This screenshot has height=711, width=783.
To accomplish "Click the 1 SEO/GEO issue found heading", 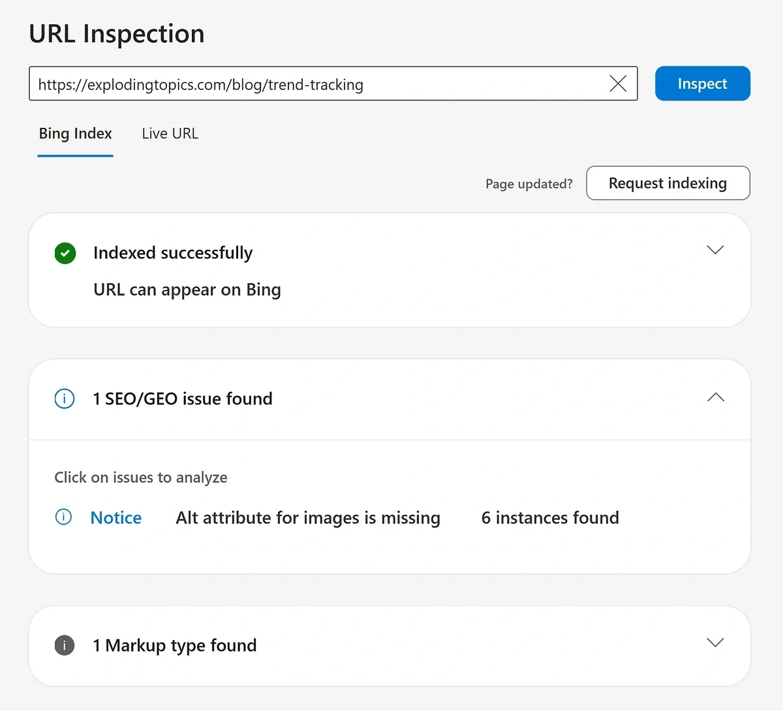I will tap(183, 399).
